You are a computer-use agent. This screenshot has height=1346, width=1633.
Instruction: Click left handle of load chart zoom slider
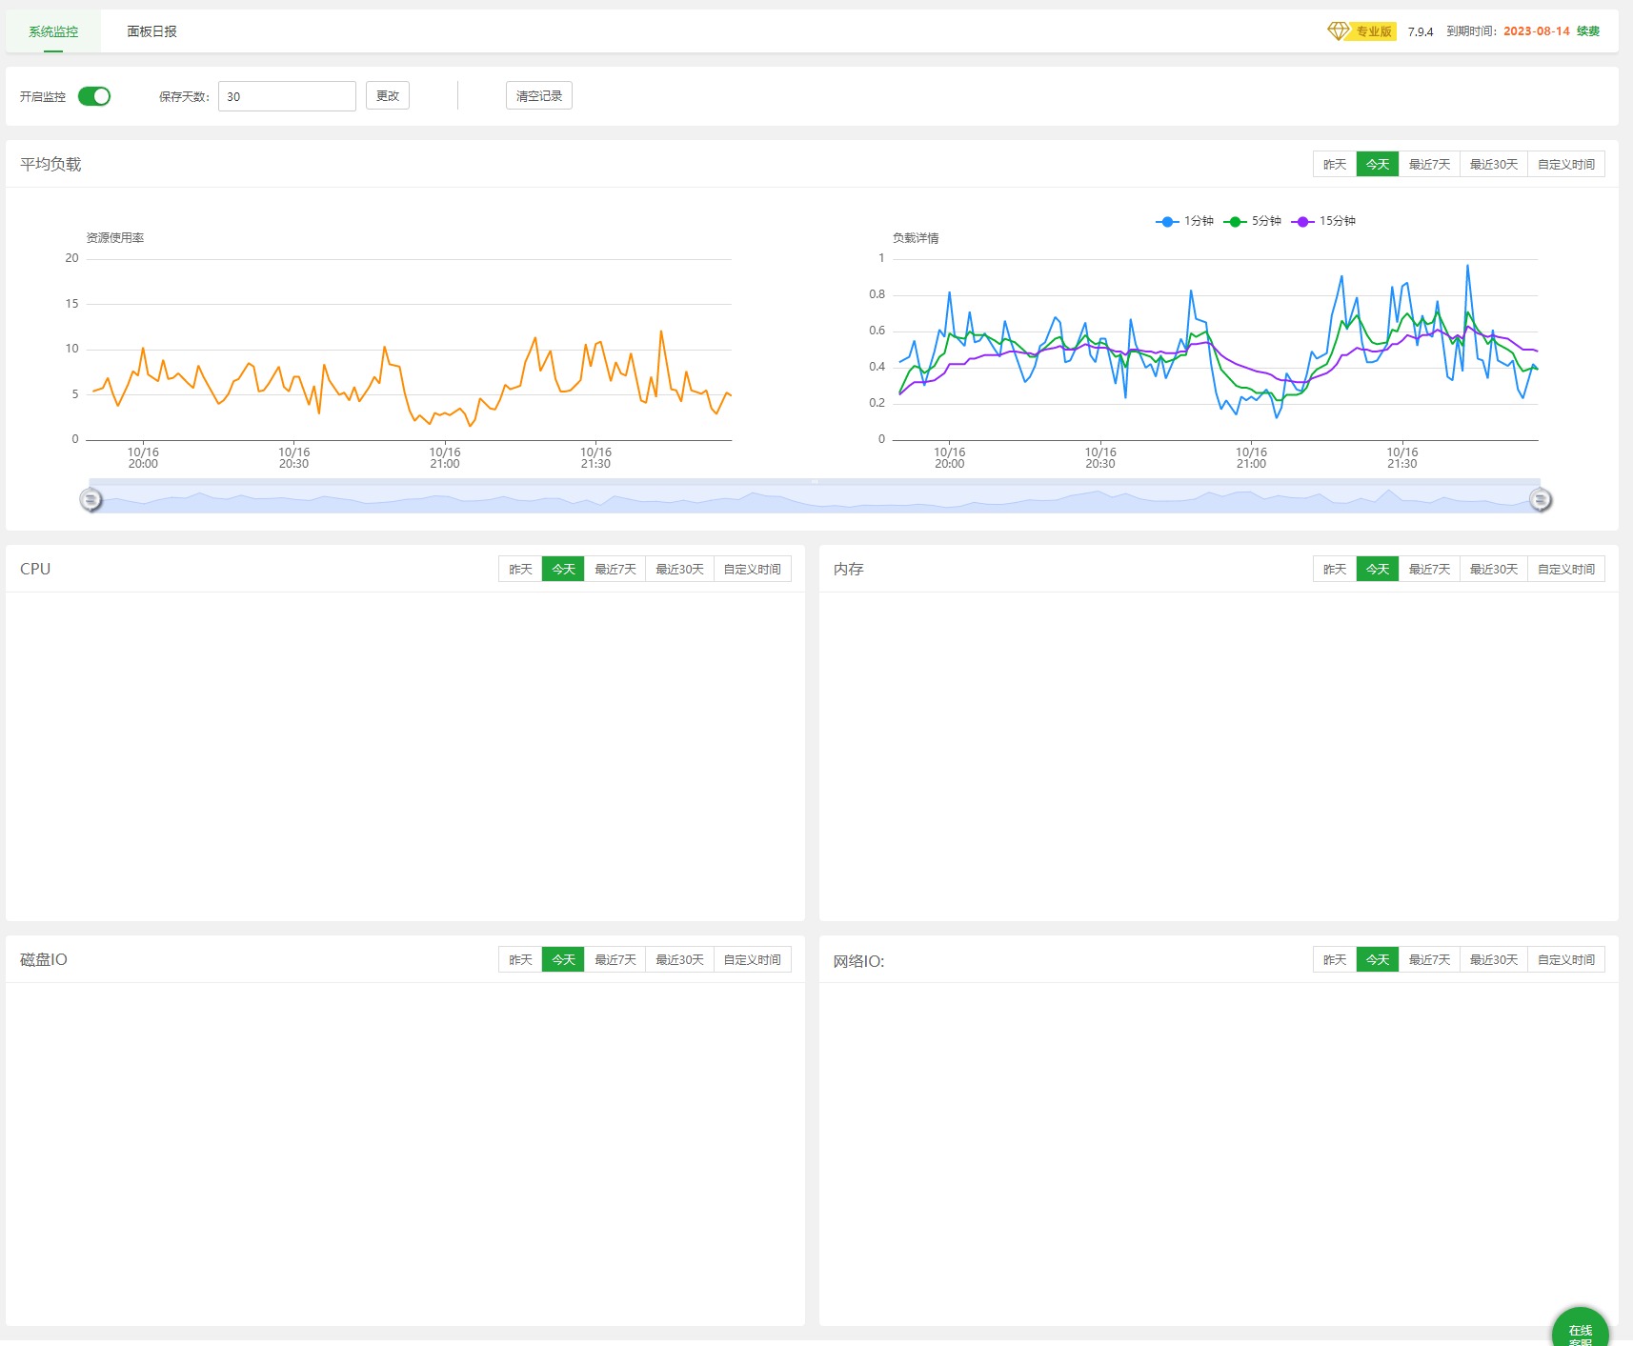[91, 499]
